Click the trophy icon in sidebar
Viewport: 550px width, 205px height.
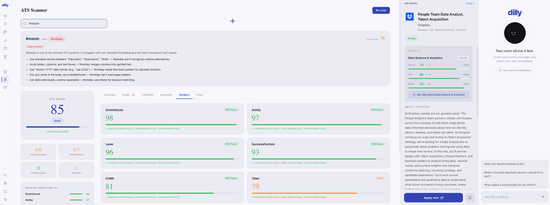pos(5,57)
